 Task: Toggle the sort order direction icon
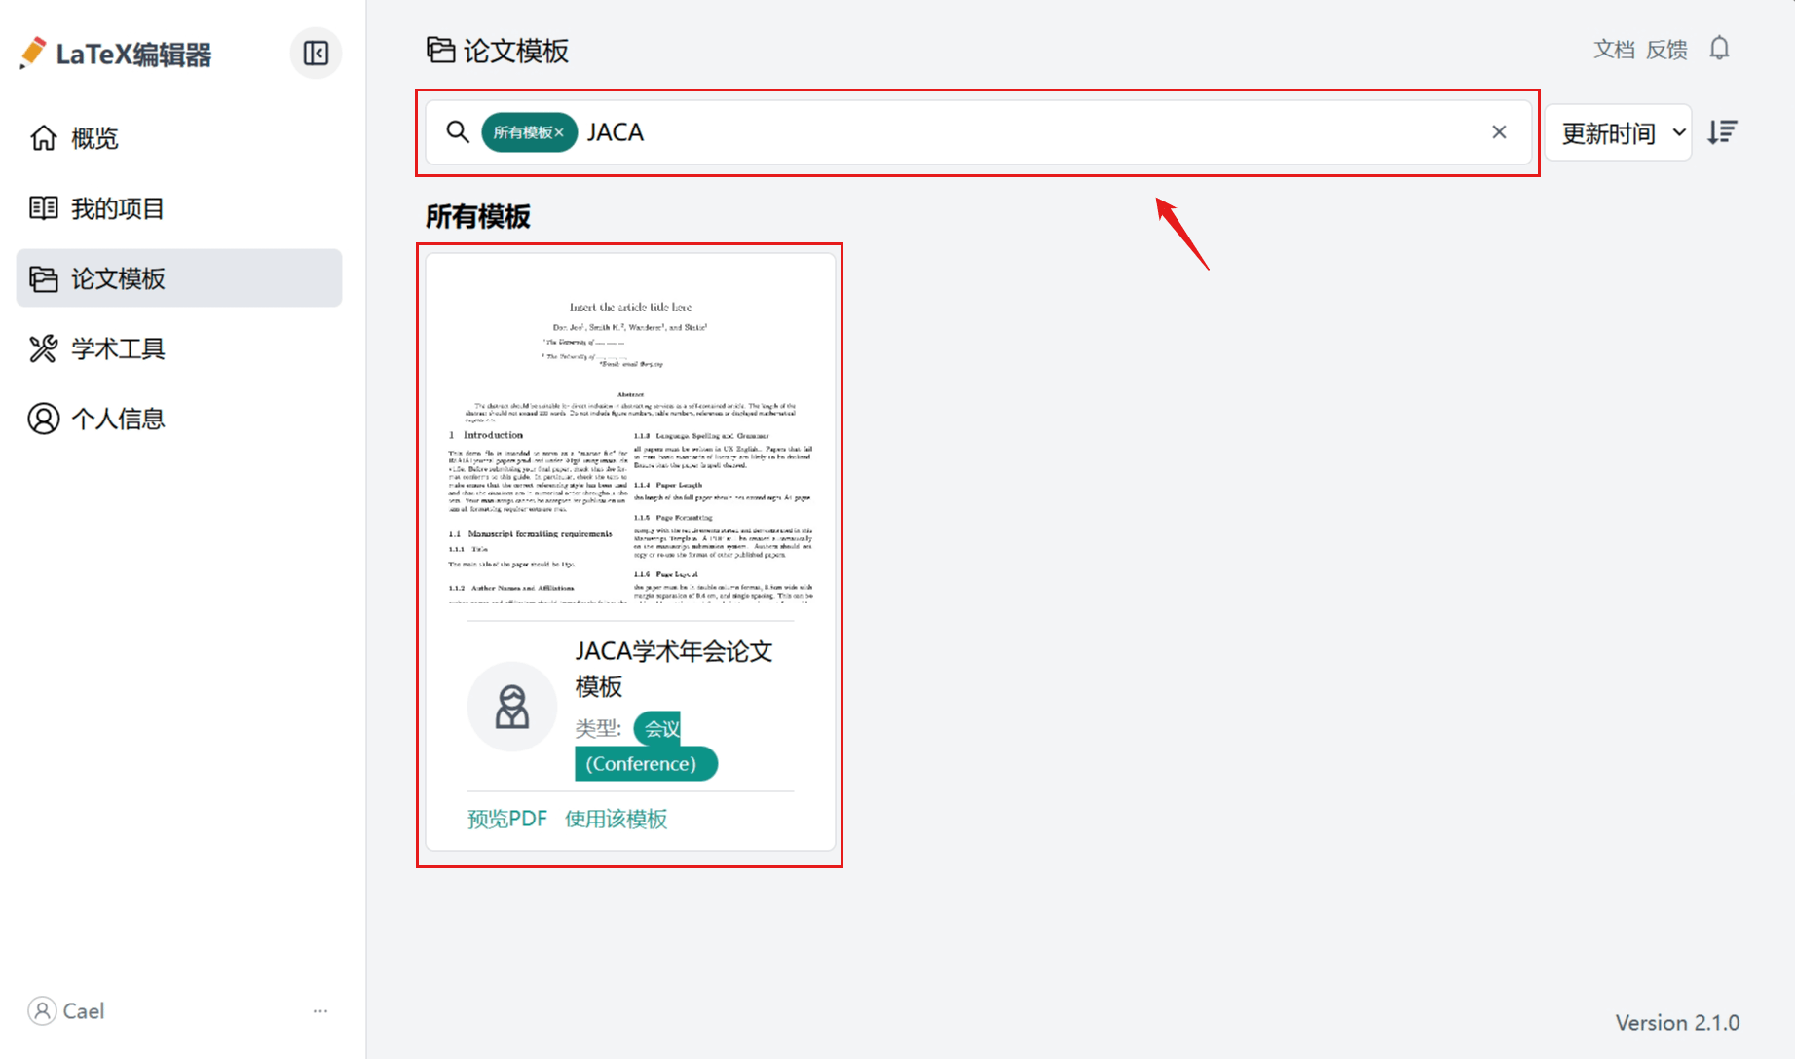1723,131
